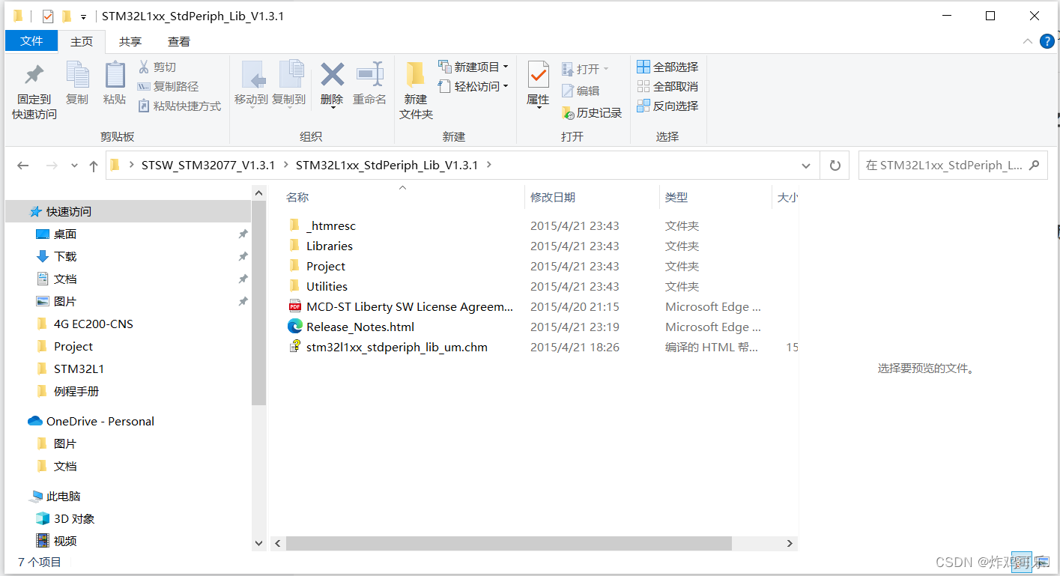Expand the address bar history dropdown
This screenshot has width=1060, height=576.
[x=806, y=166]
